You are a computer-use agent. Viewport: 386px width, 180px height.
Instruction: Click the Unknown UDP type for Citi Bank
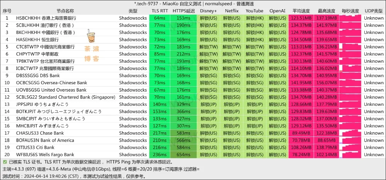tap(374, 147)
